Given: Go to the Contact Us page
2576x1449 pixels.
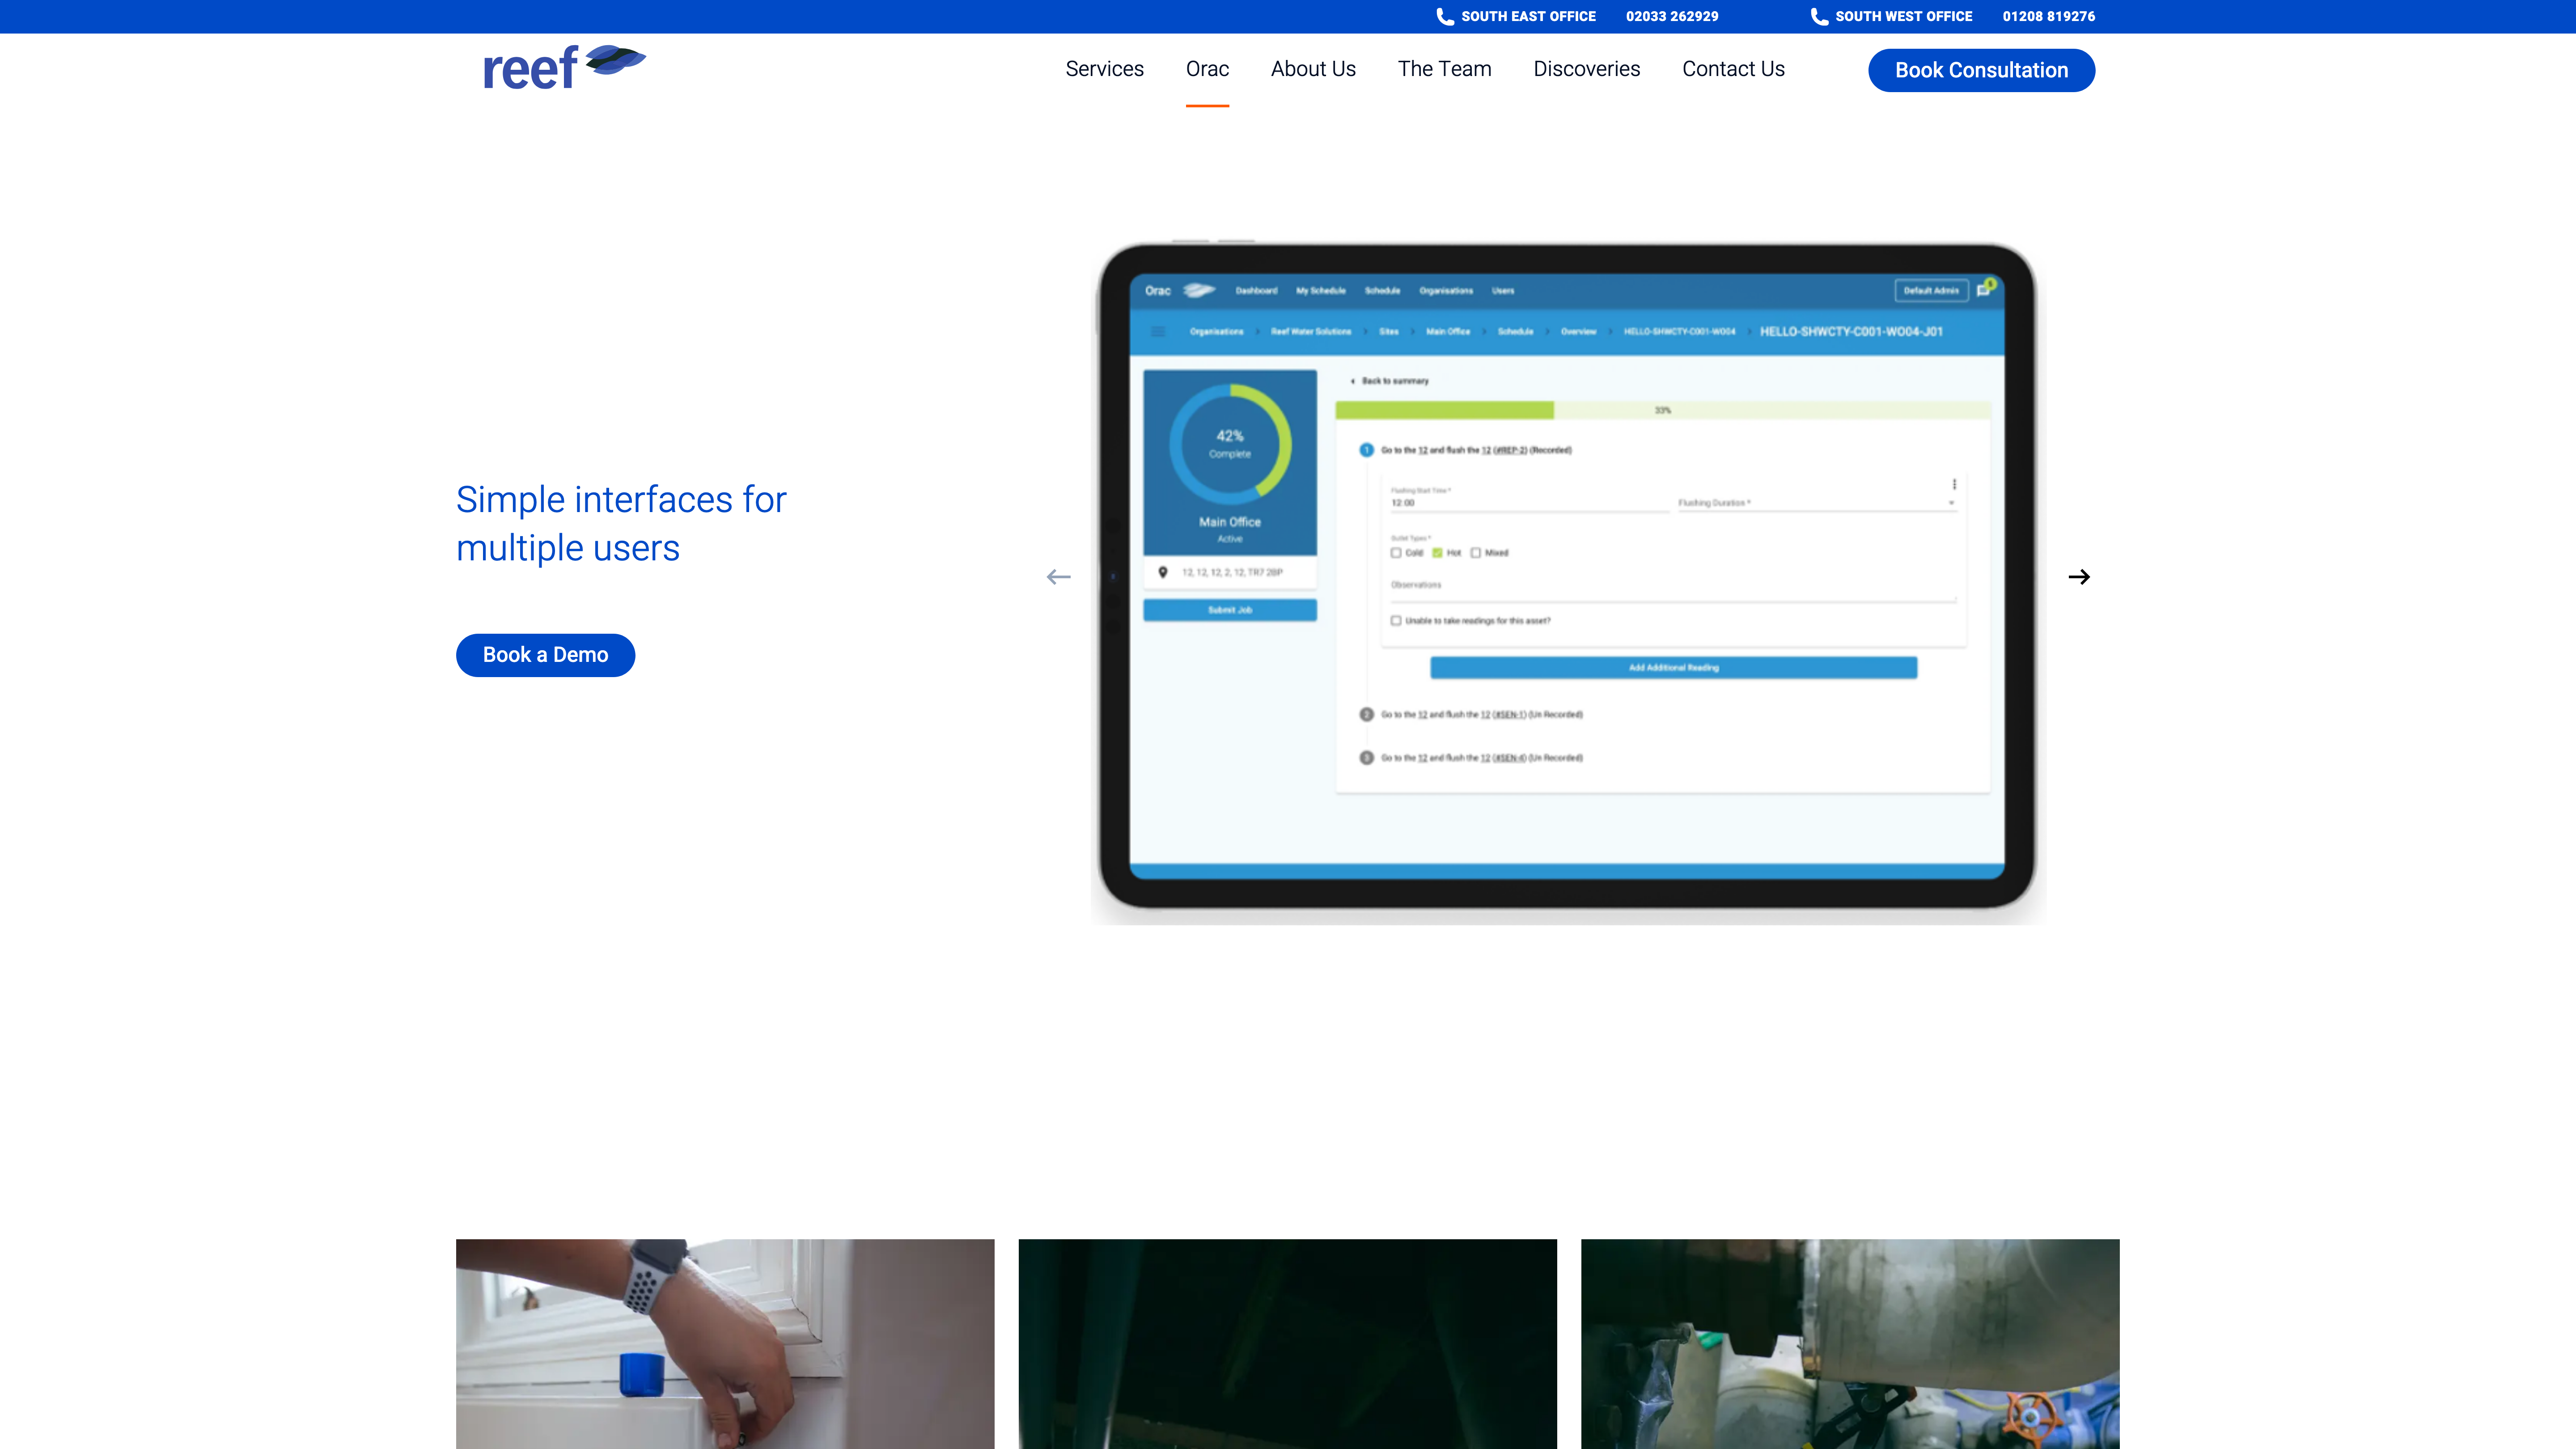Looking at the screenshot, I should coord(1733,69).
